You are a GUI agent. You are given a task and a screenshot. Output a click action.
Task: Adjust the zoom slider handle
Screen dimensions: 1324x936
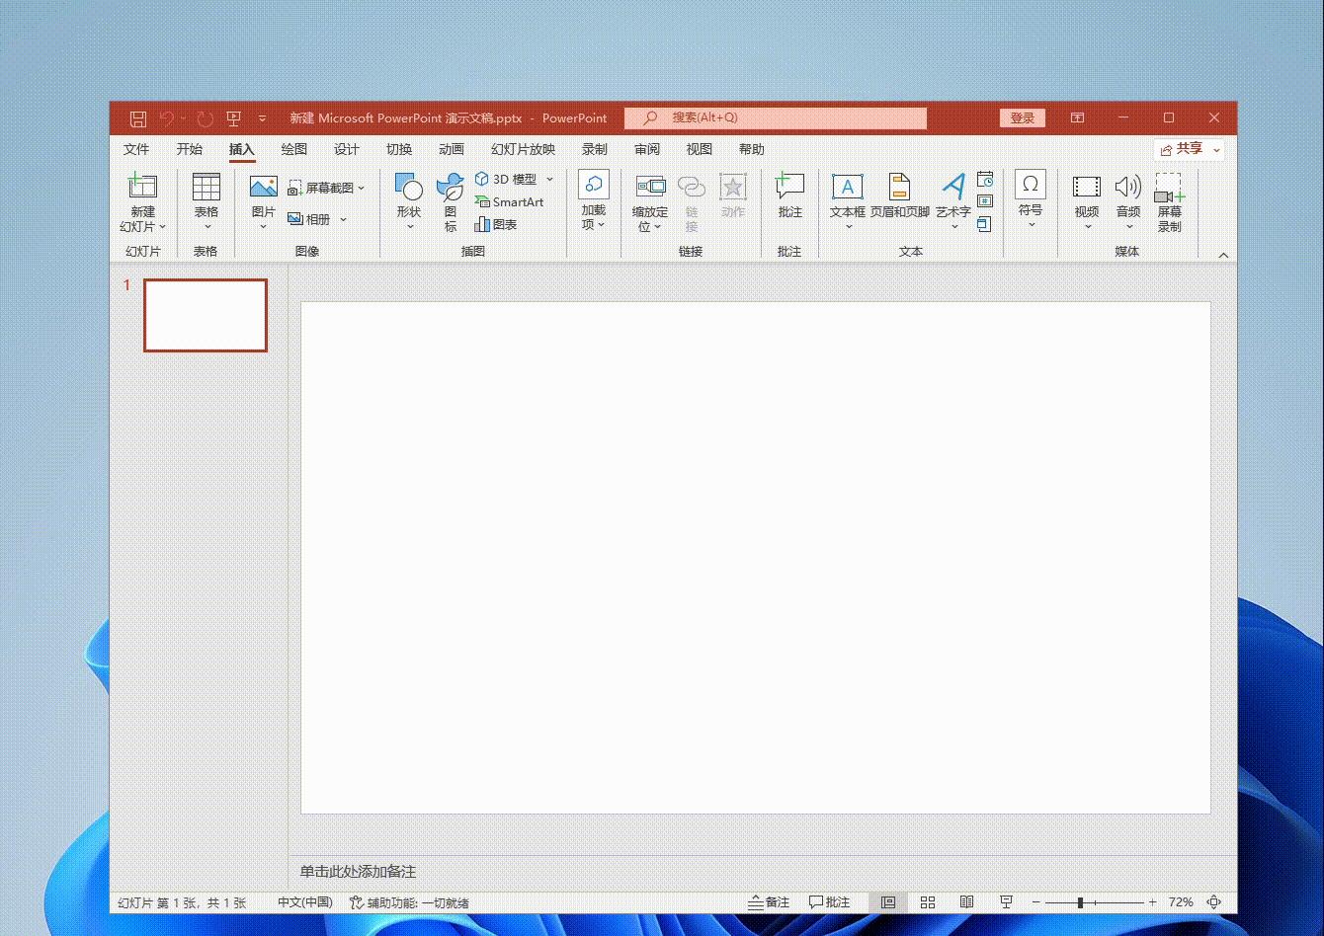pyautogui.click(x=1080, y=902)
